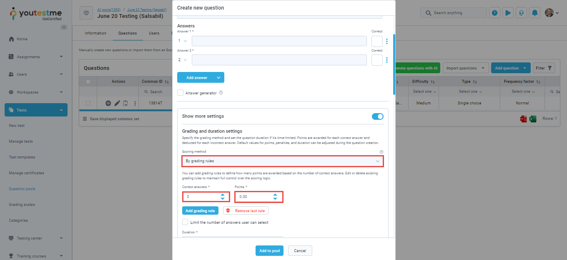
Task: Toggle off Show more settings switch
Action: coord(377,116)
